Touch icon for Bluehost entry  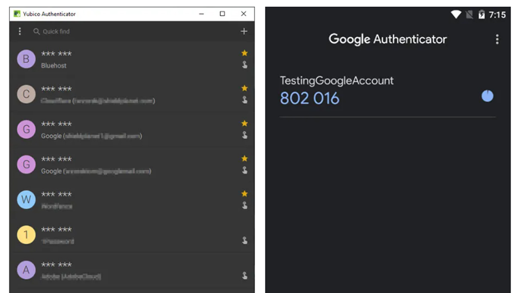tap(245, 65)
